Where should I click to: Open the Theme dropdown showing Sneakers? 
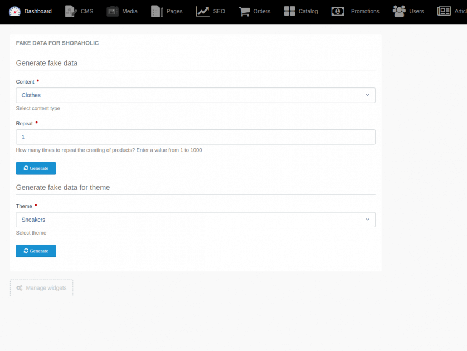[x=196, y=220]
